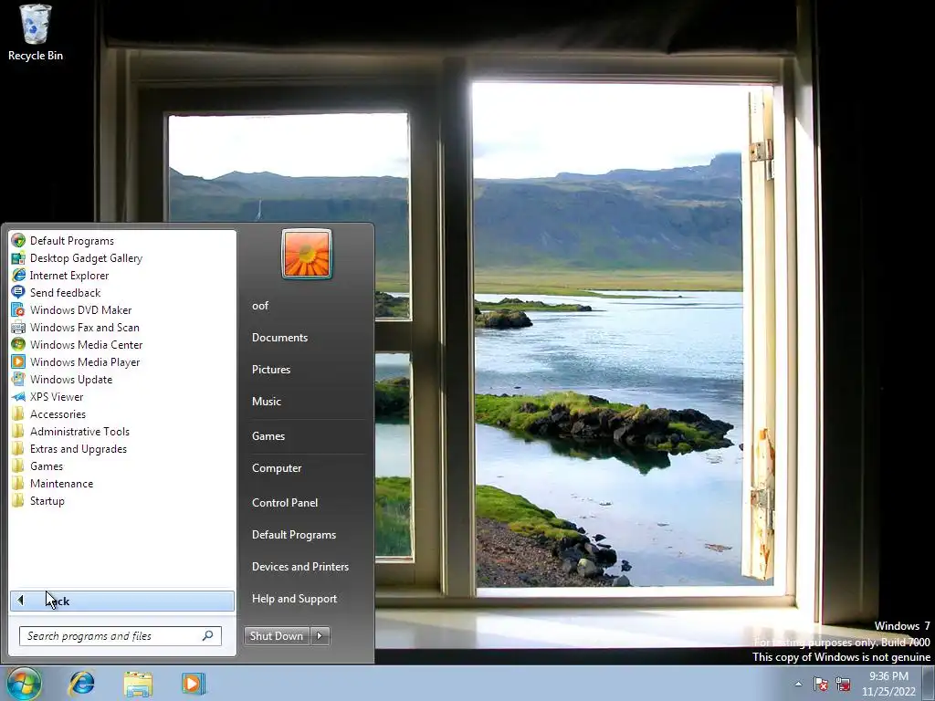Go Back to the pinned programs list

point(122,601)
